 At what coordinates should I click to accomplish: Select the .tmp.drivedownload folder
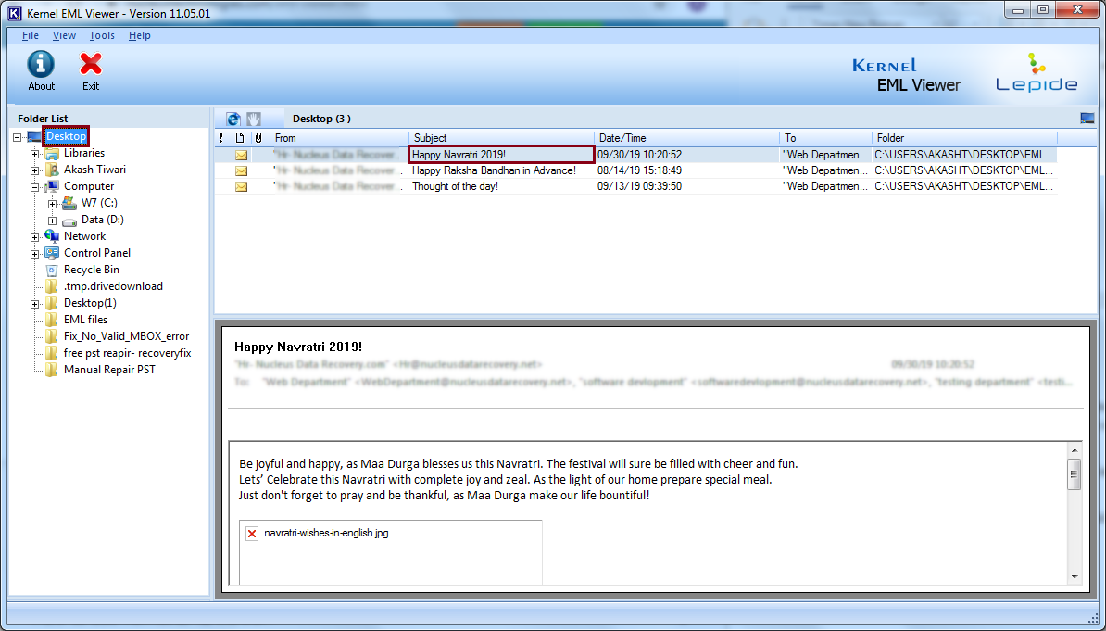click(x=114, y=286)
